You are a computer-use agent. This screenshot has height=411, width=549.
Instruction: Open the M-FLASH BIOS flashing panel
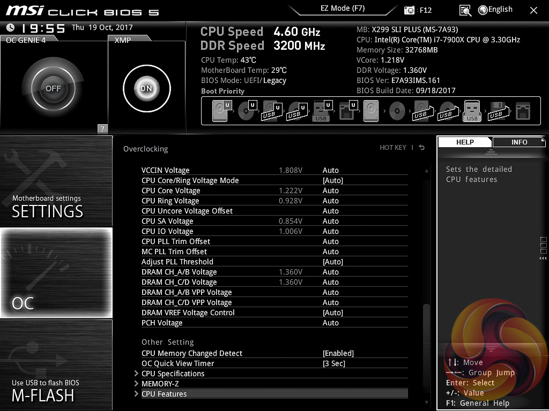56,364
